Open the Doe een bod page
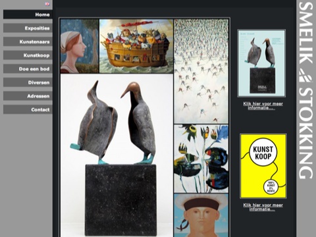The width and height of the screenshot is (316, 237). click(x=28, y=69)
